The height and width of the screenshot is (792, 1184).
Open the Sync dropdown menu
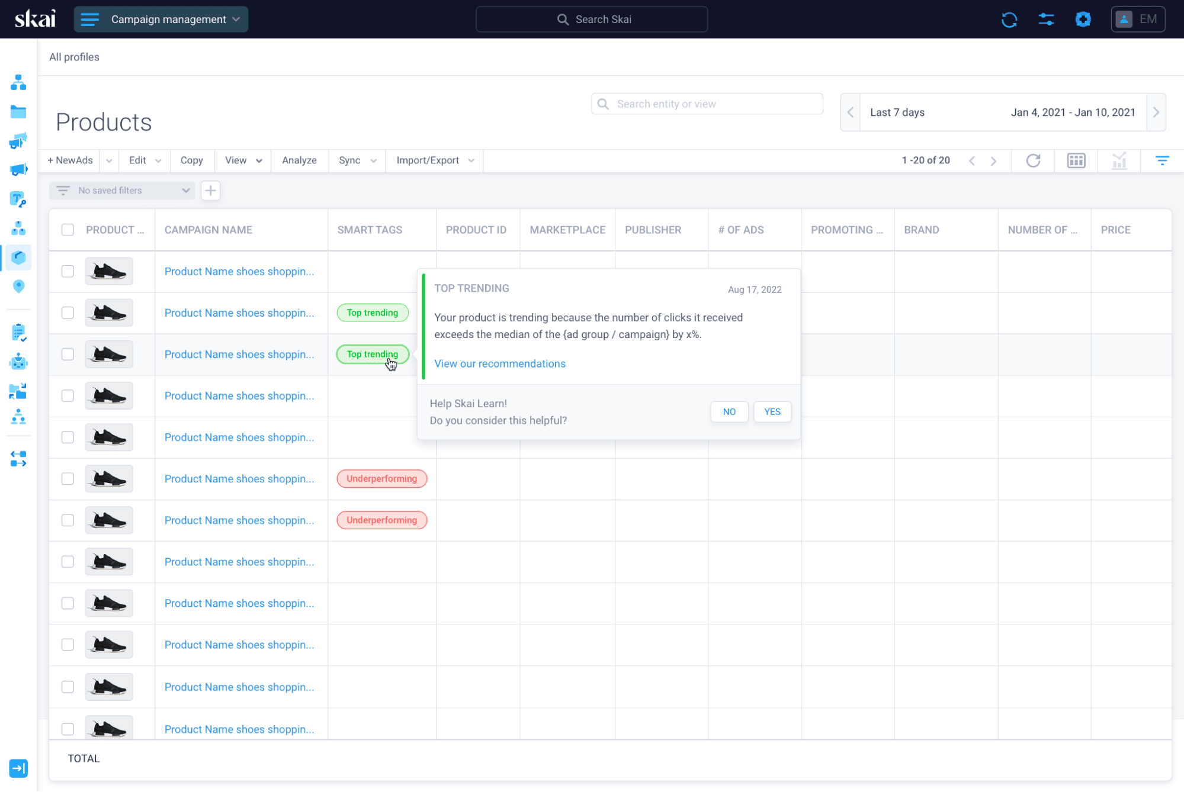357,160
